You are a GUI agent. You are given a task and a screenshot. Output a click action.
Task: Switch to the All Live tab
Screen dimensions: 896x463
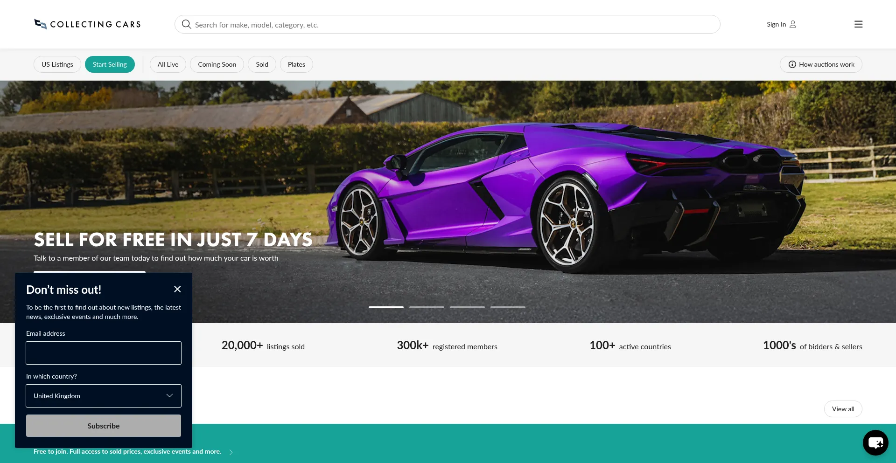168,64
